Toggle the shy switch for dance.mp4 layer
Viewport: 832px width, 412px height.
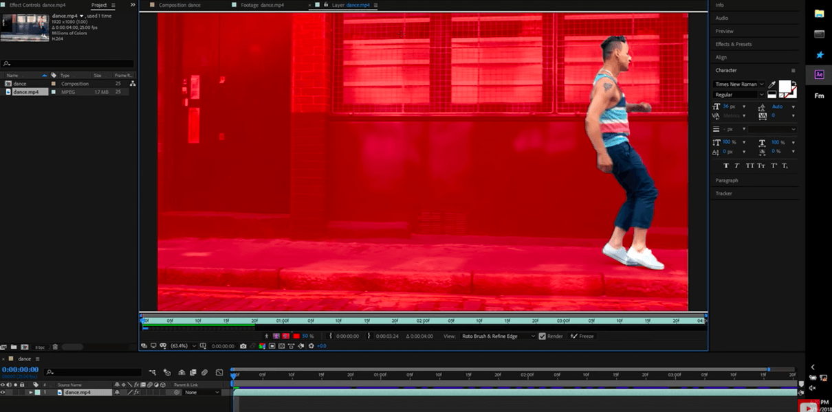point(116,392)
